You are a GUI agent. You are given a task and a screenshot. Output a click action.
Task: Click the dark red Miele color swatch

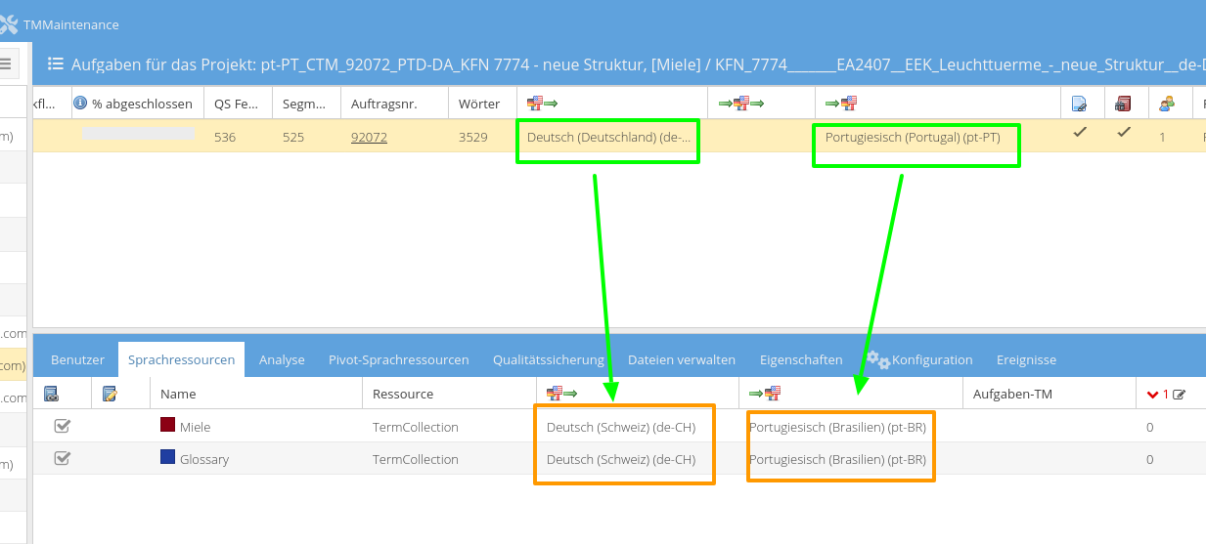(167, 426)
